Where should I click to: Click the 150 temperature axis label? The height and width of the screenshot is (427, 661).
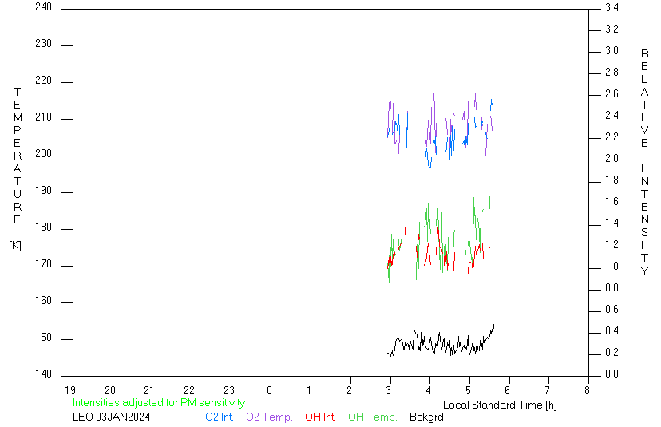(x=43, y=338)
